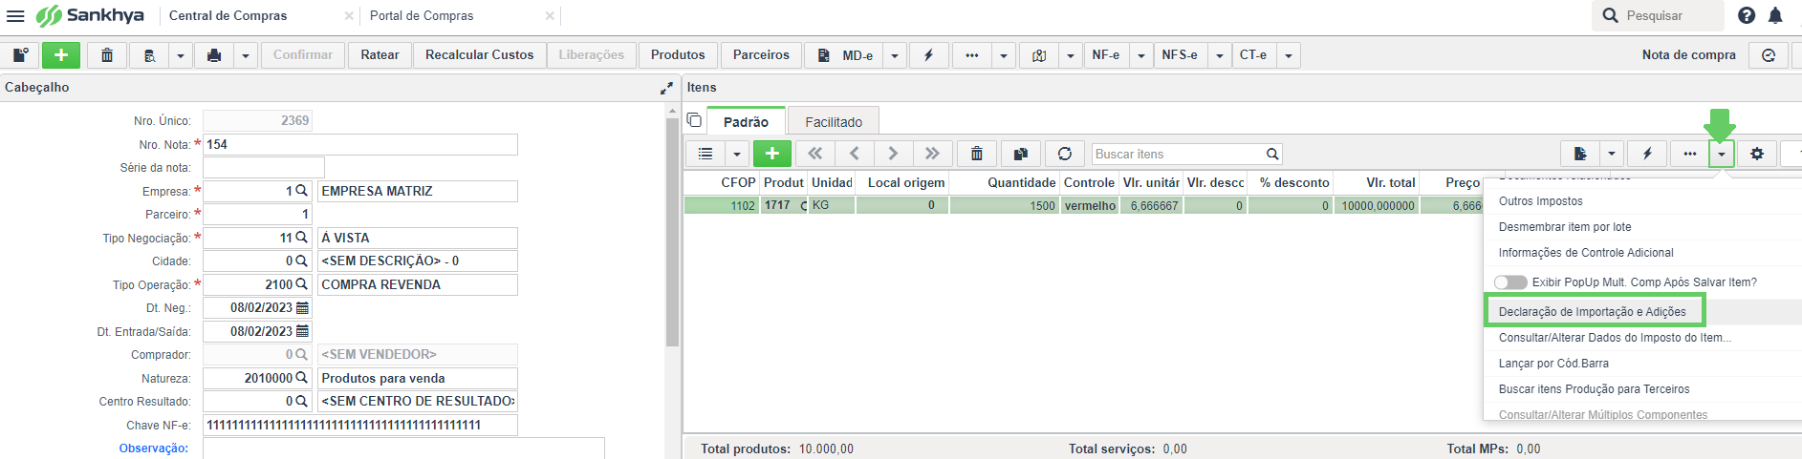Go to the next item record
Screen dimensions: 1802x459
coord(893,154)
